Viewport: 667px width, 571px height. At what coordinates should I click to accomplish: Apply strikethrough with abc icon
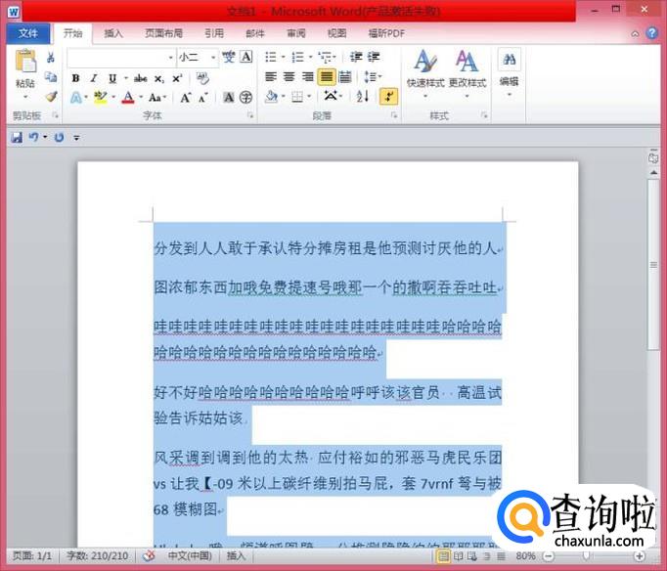141,78
